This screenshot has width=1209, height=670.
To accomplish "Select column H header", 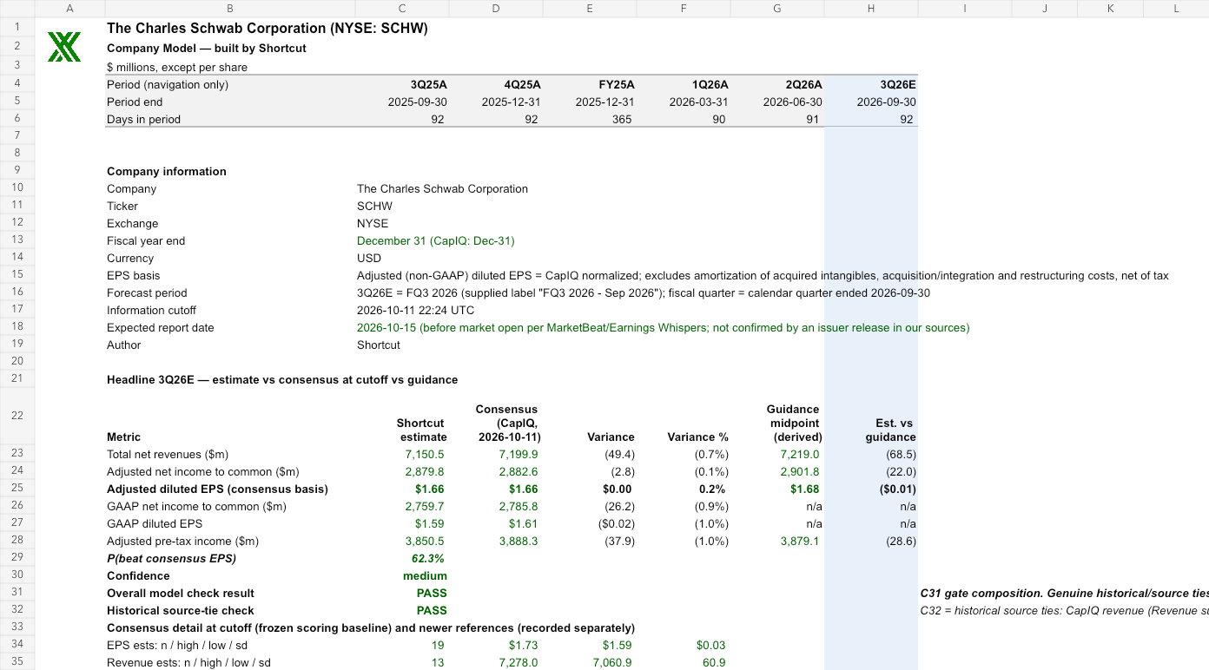I will 870,9.
